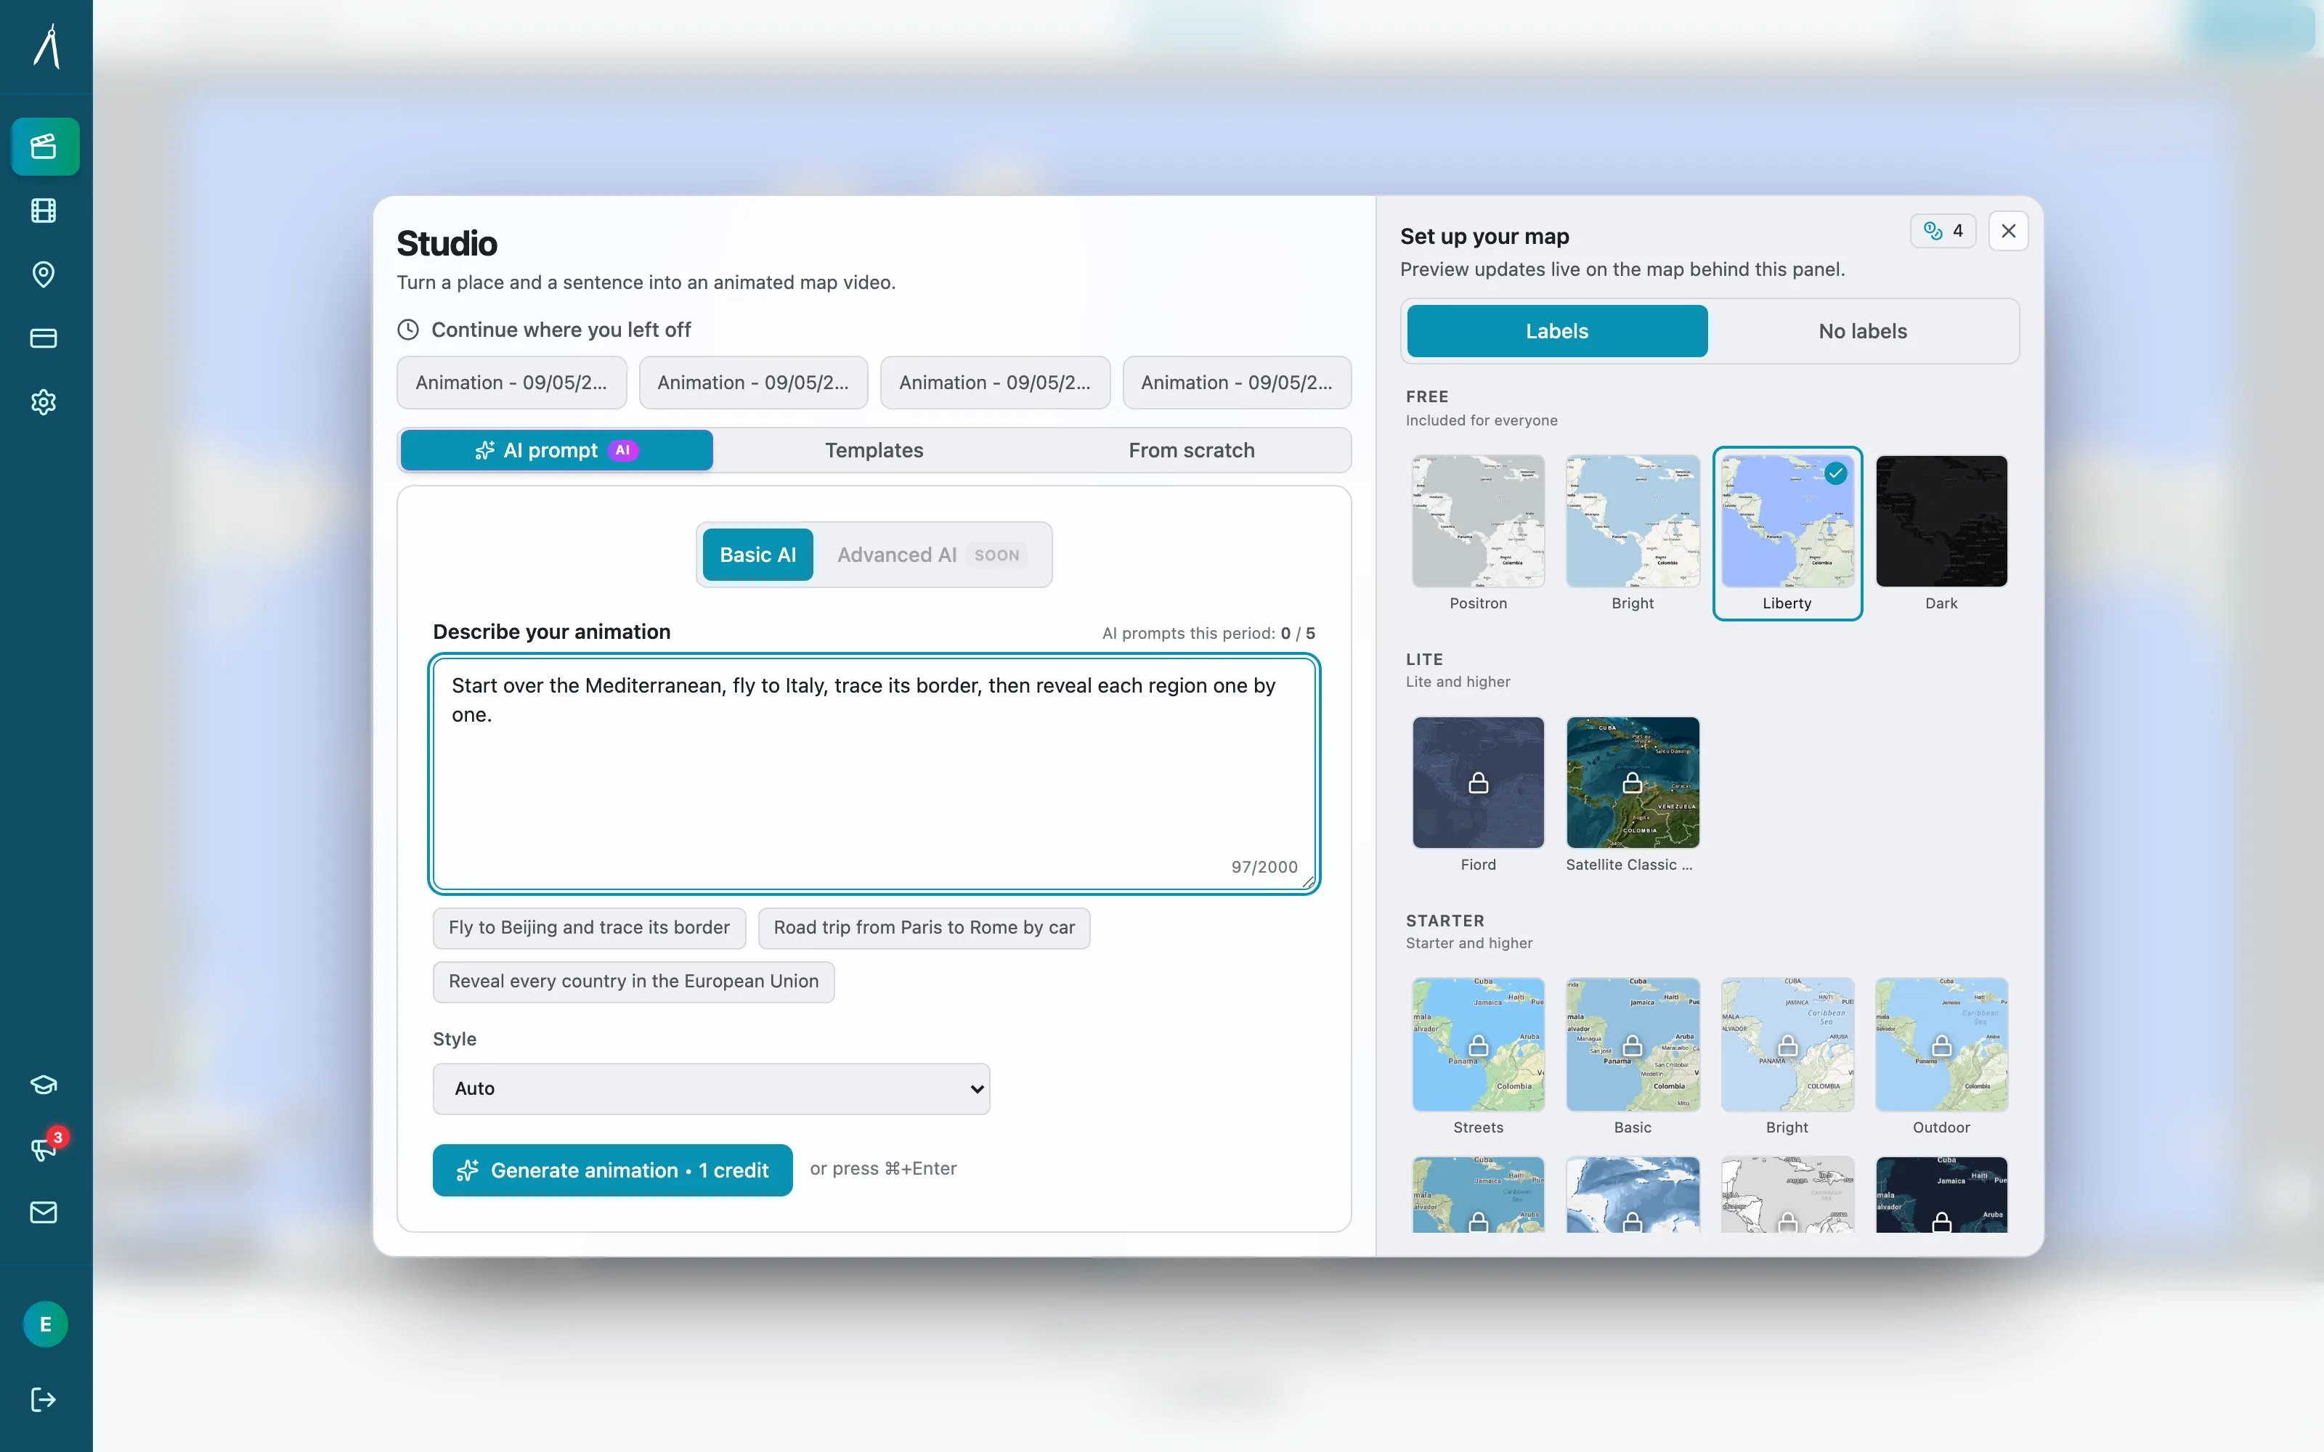Open the envelope contact icon

(x=44, y=1212)
